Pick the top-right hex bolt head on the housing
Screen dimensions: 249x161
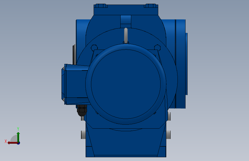[151, 6]
